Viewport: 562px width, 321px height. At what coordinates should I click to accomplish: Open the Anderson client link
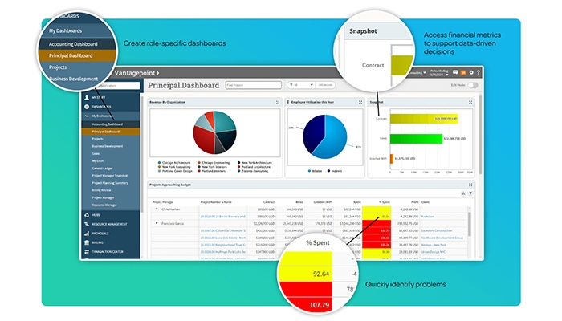428,217
